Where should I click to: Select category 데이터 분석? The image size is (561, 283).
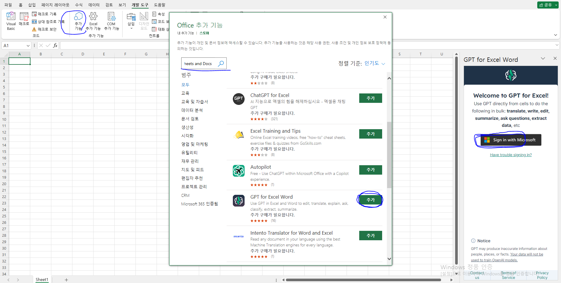pos(192,110)
